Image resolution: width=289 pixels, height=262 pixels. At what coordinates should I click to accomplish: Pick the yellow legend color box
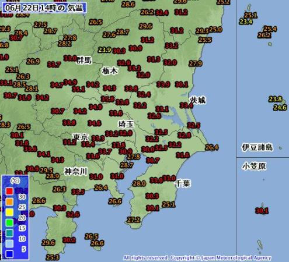[9, 212]
